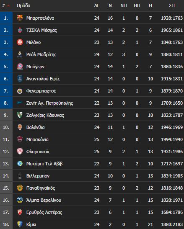Select the Milano team logo
Image resolution: width=184 pixels, height=229 pixels.
[20, 42]
